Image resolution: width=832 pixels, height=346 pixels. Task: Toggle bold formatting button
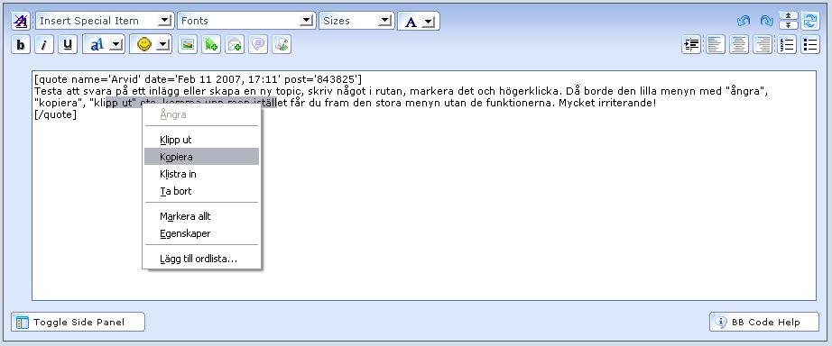click(21, 45)
